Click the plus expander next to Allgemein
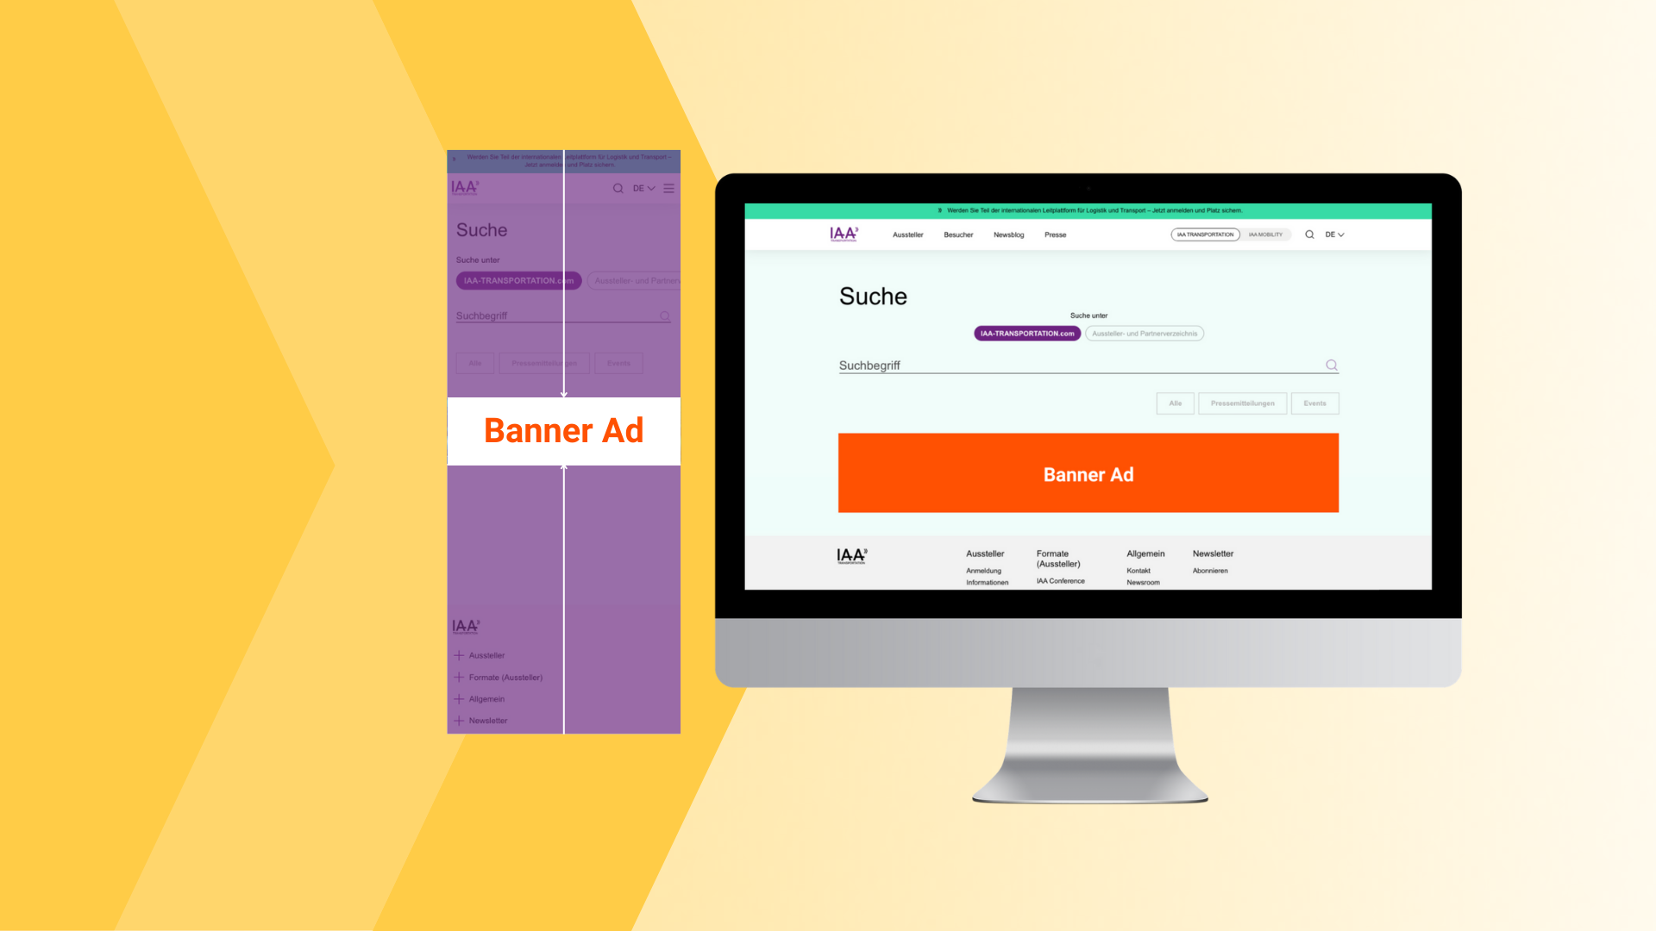This screenshot has height=931, width=1656. pyautogui.click(x=460, y=698)
